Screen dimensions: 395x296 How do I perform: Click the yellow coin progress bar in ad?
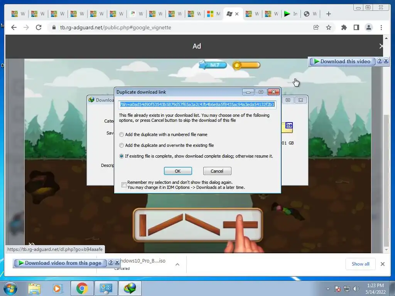point(246,65)
